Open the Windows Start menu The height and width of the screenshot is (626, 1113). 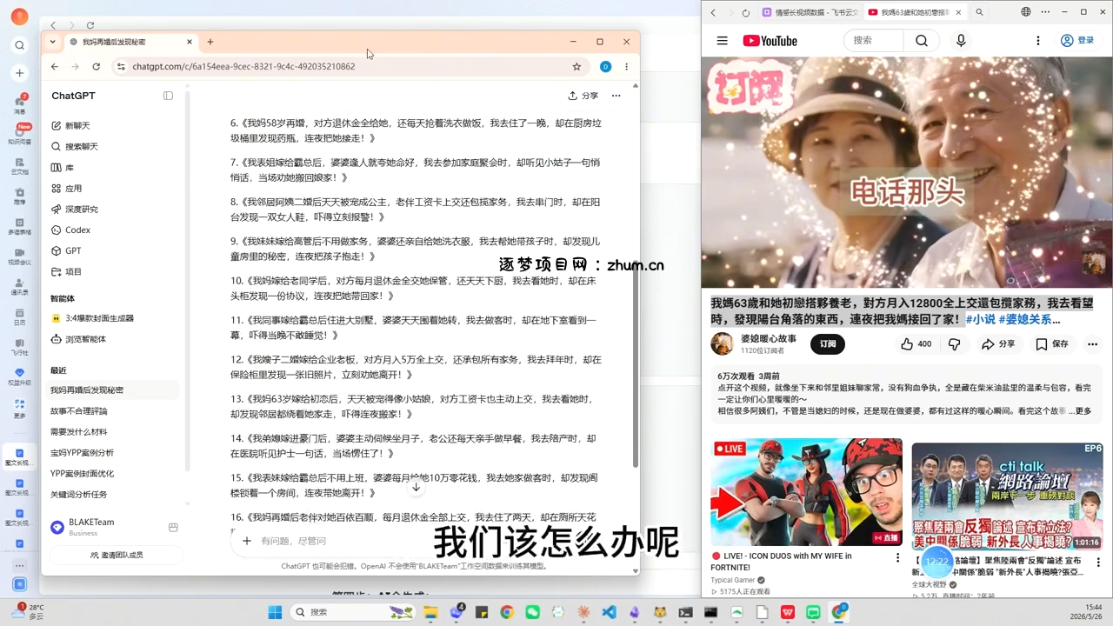point(275,612)
